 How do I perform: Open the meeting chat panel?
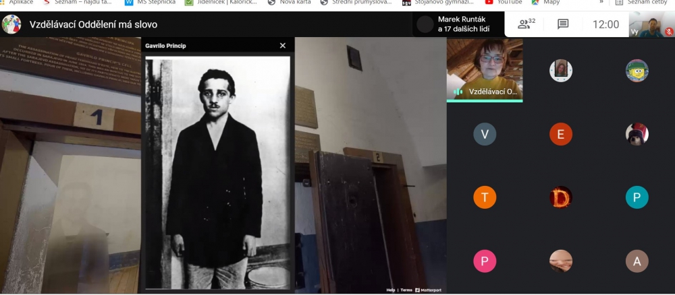(563, 24)
